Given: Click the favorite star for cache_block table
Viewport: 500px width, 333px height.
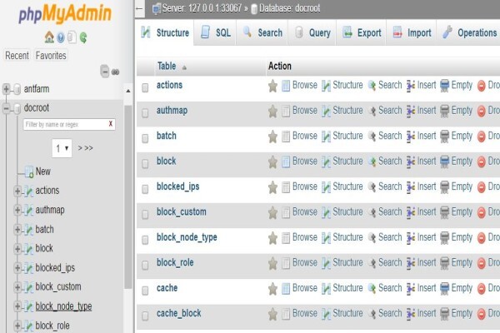Looking at the screenshot, I should pyautogui.click(x=272, y=314).
